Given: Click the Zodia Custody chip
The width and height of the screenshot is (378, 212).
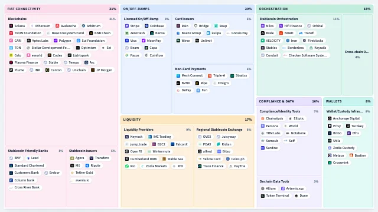Looking at the screenshot, I should 341,148.
